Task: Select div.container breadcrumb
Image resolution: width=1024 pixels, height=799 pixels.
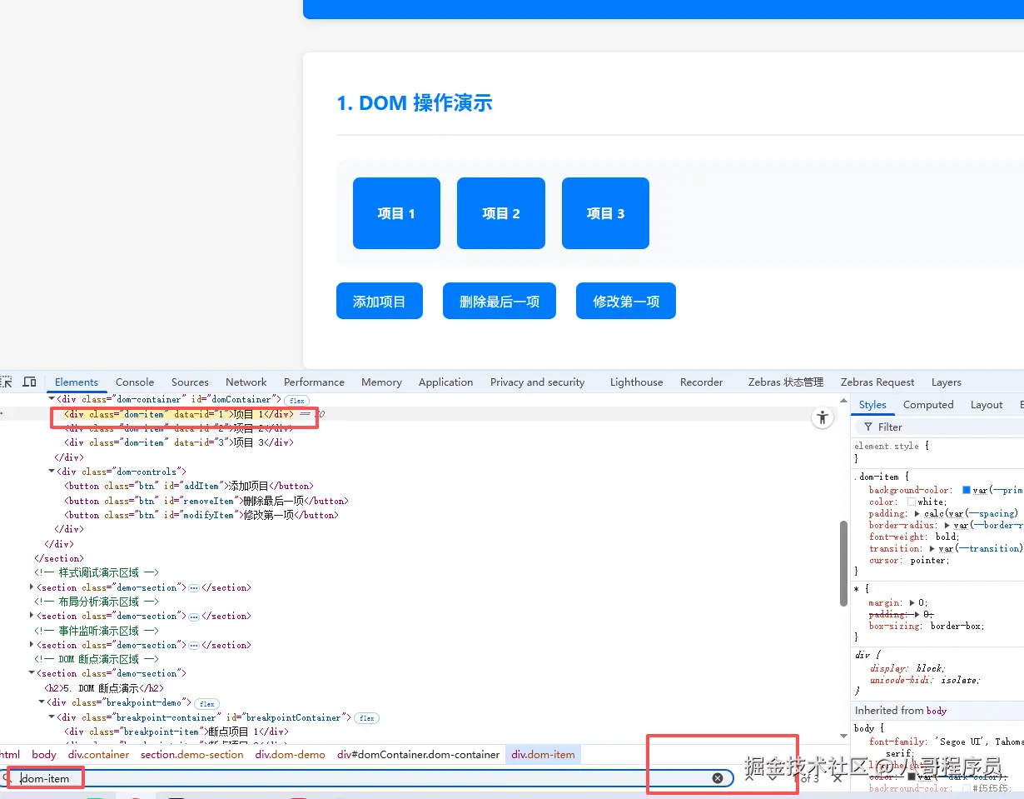Action: [99, 754]
